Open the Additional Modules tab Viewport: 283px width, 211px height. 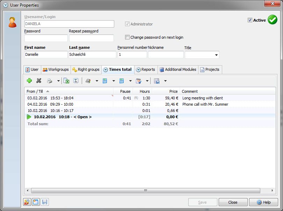(178, 70)
